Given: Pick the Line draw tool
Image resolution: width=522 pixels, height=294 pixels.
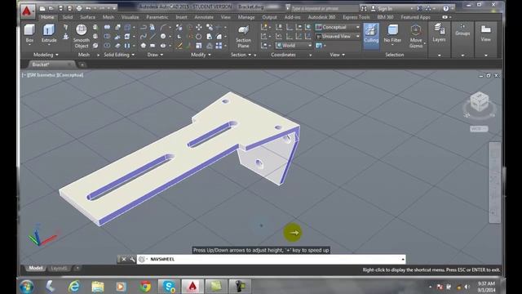Looking at the screenshot, I should click(153, 36).
